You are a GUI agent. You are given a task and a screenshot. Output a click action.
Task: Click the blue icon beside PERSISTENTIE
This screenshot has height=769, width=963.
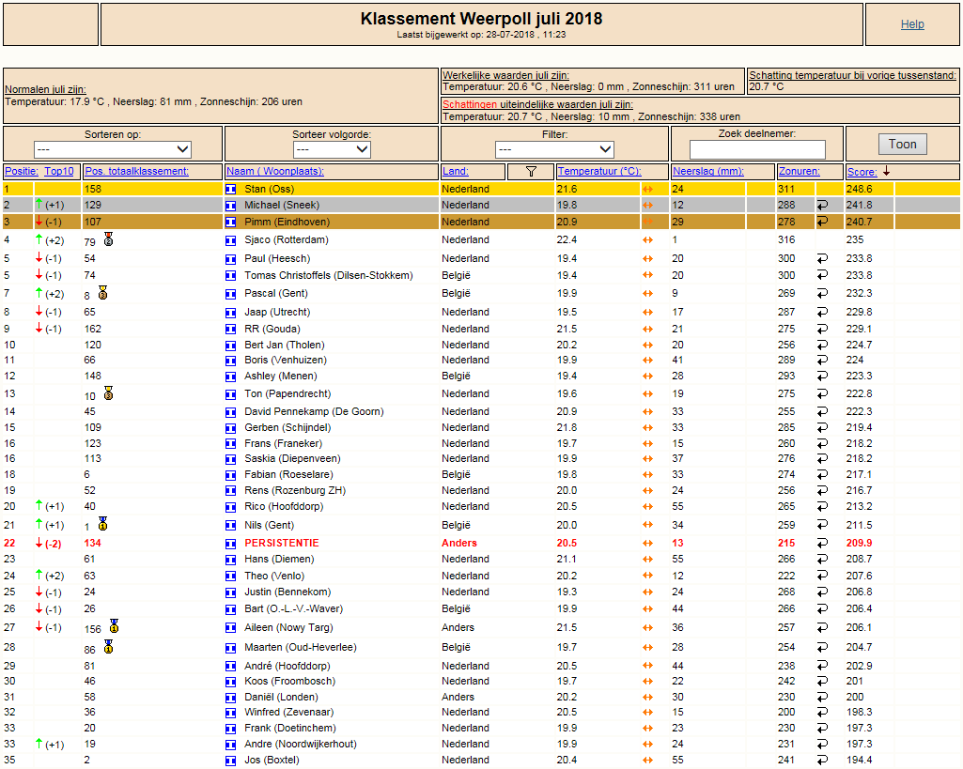230,544
